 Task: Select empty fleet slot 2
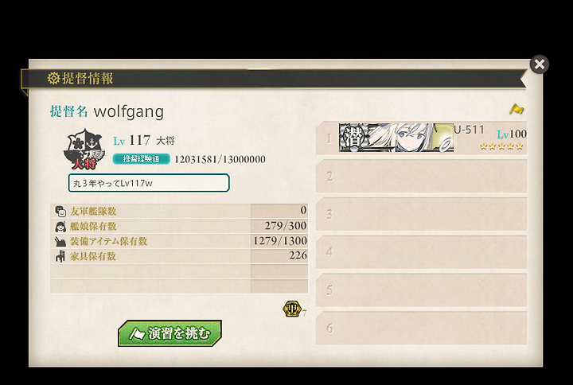[421, 176]
